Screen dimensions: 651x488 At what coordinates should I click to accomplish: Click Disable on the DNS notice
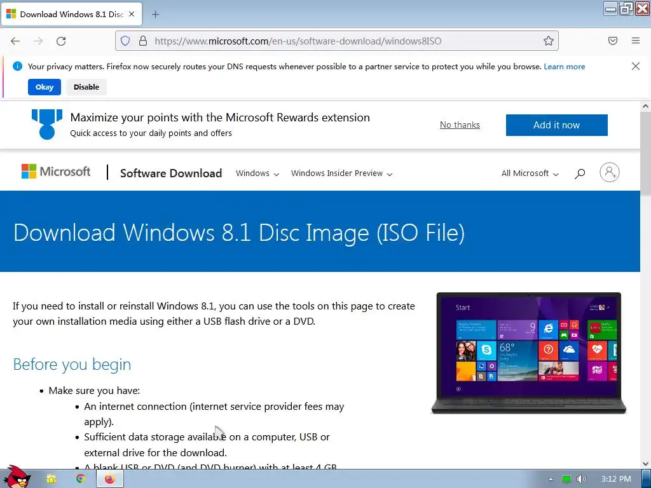(86, 87)
